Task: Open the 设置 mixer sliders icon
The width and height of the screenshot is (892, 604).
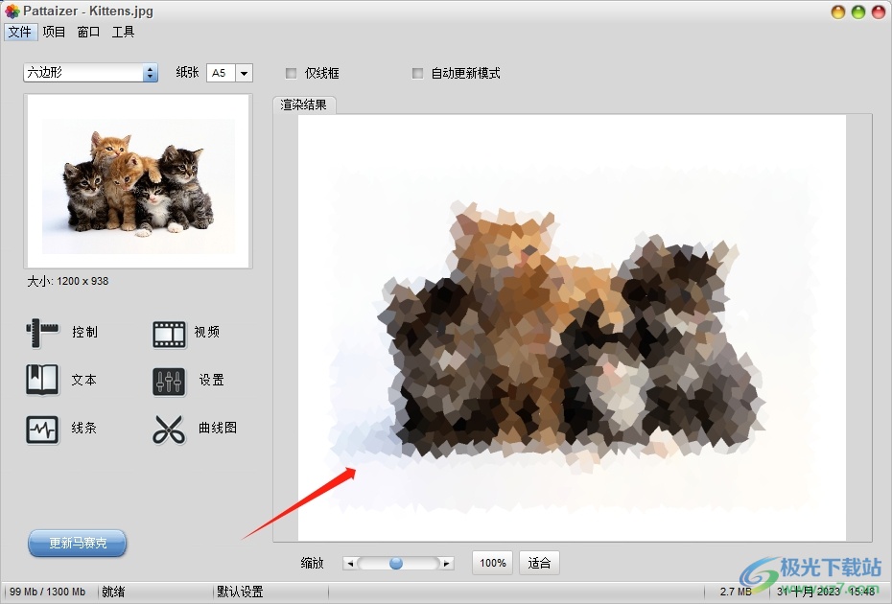Action: (169, 381)
